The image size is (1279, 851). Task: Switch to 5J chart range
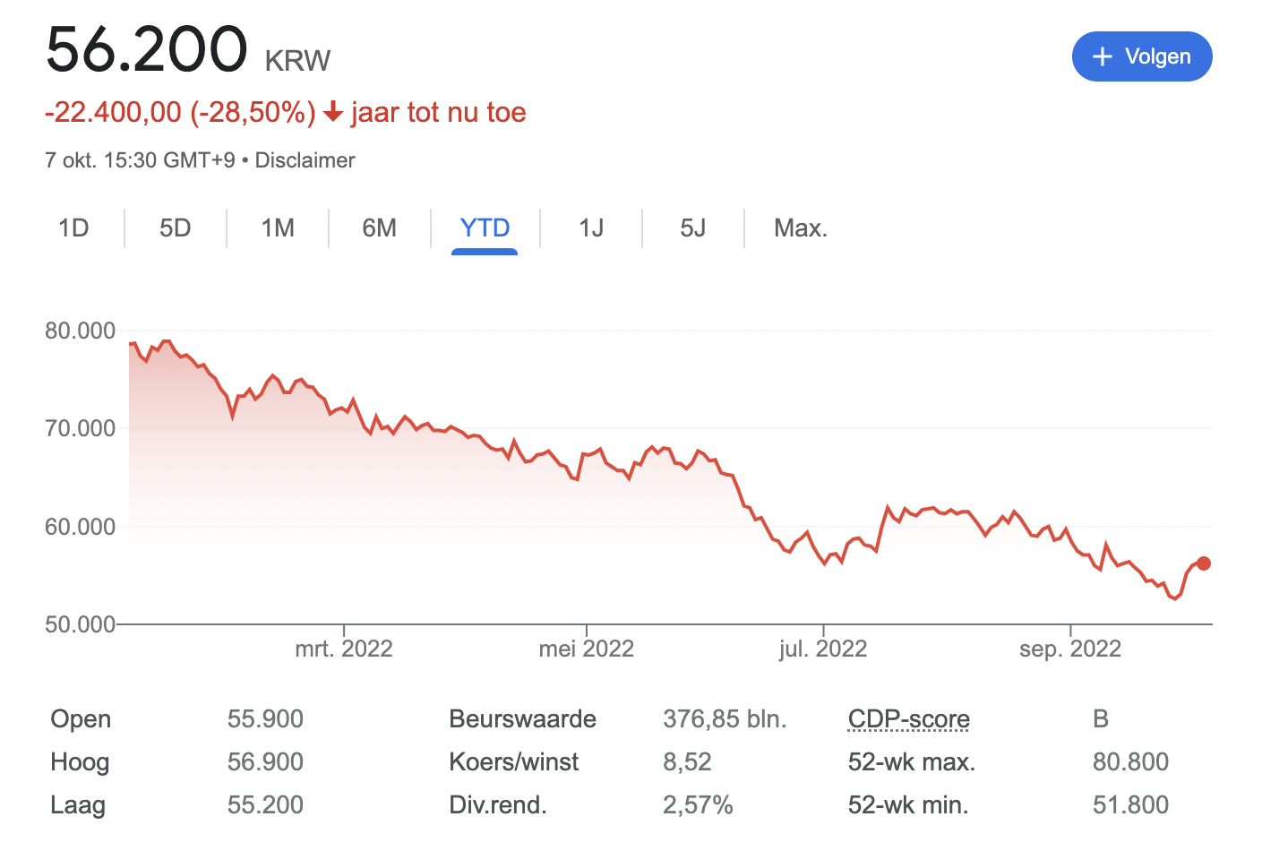click(x=693, y=228)
